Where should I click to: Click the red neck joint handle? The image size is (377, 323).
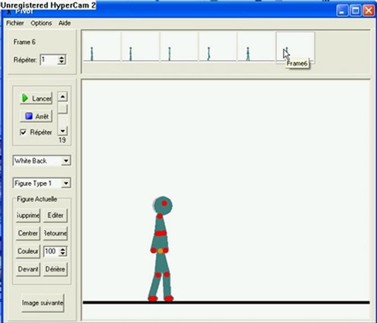(160, 216)
